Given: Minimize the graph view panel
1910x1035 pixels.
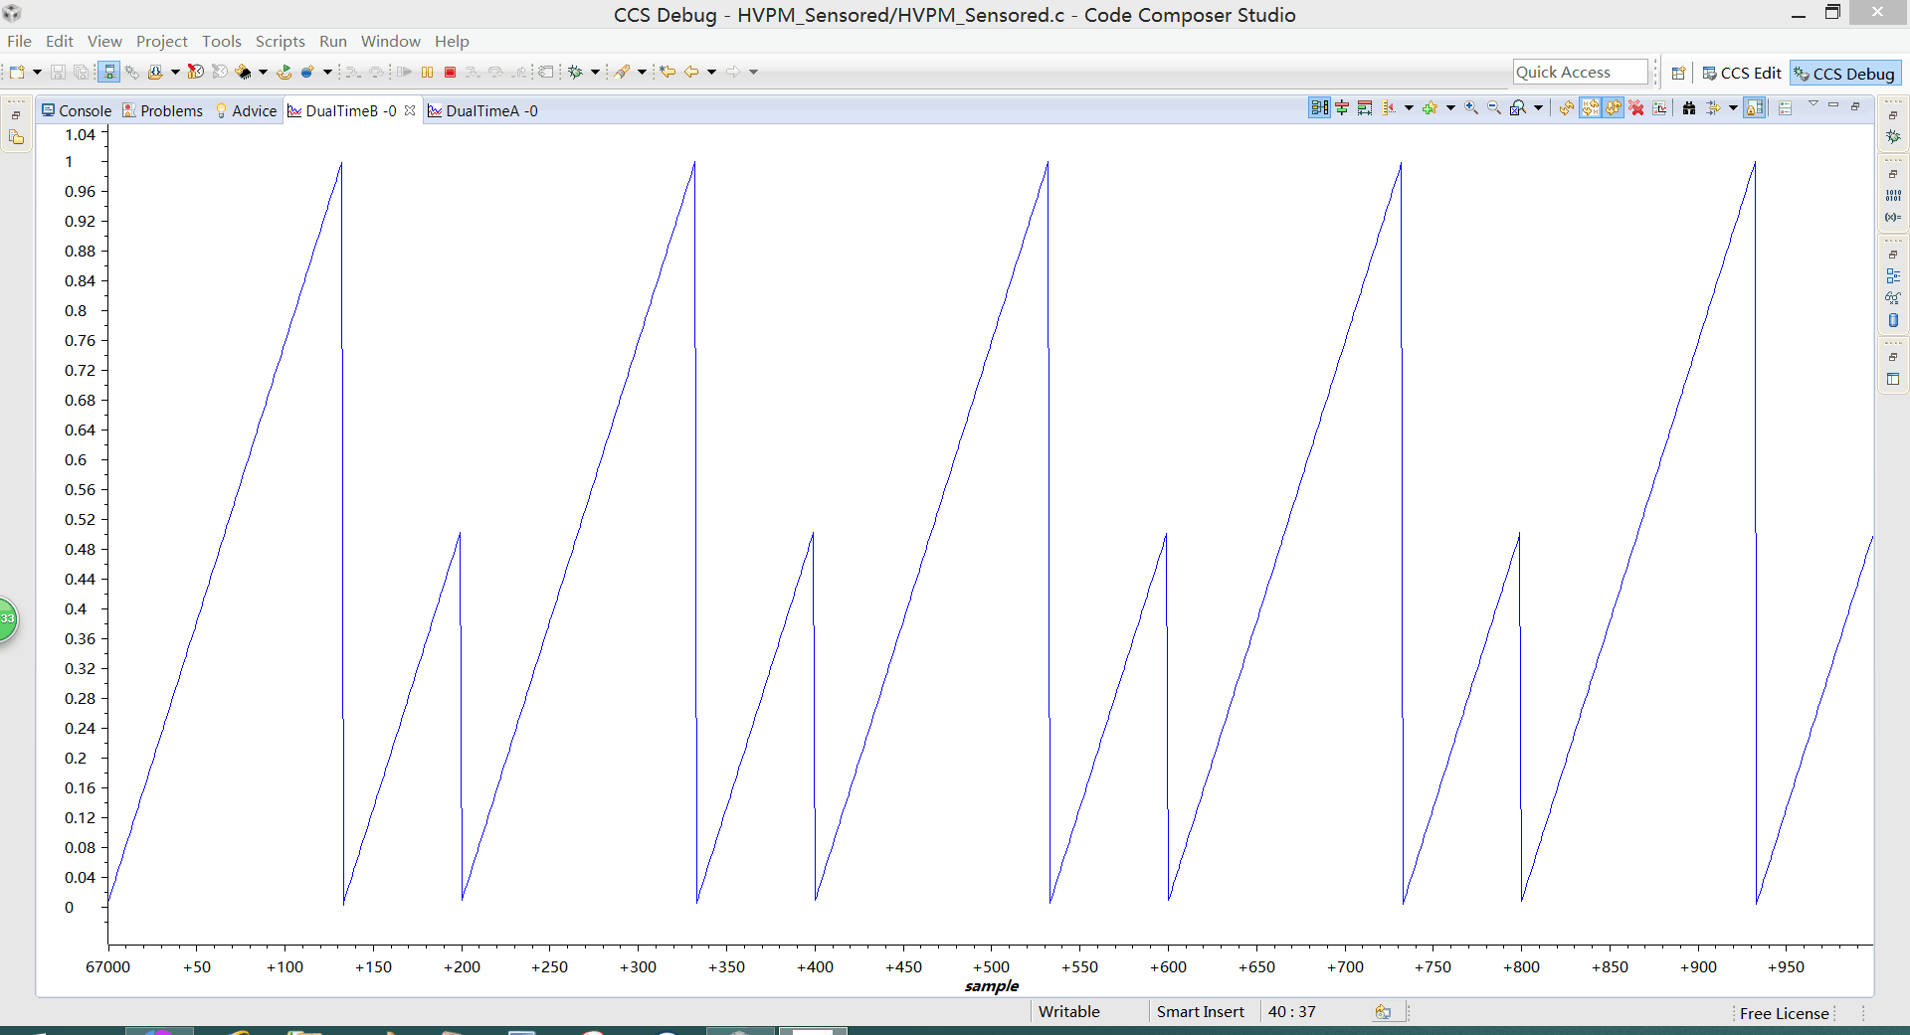Looking at the screenshot, I should 1833,105.
